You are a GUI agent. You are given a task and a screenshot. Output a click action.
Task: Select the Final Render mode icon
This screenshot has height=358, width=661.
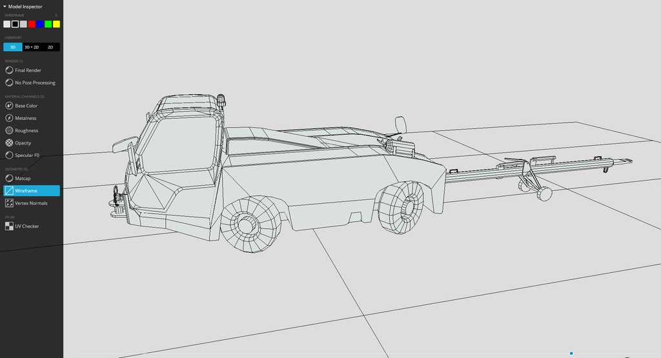[x=9, y=70]
